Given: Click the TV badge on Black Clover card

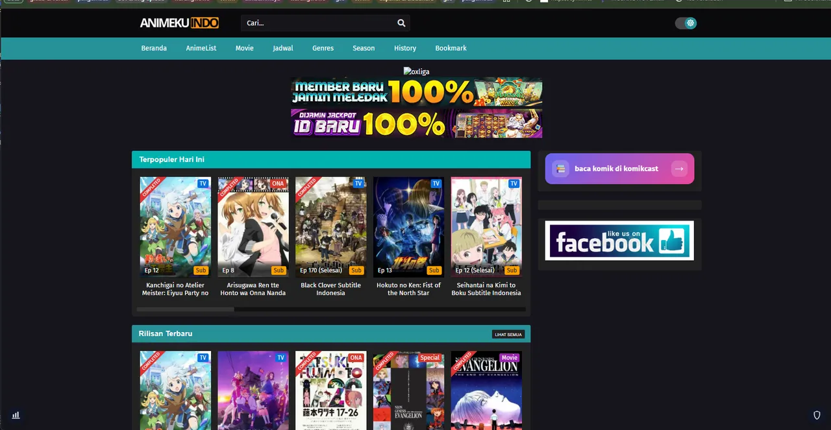Looking at the screenshot, I should point(358,184).
